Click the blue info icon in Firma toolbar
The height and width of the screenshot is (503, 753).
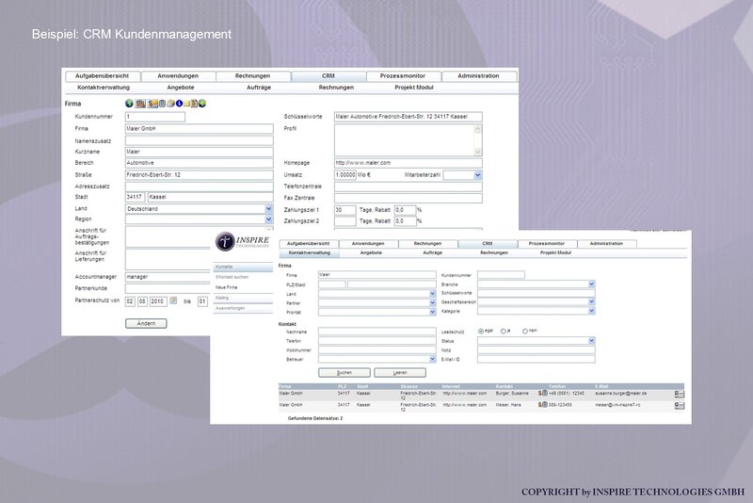tap(179, 104)
